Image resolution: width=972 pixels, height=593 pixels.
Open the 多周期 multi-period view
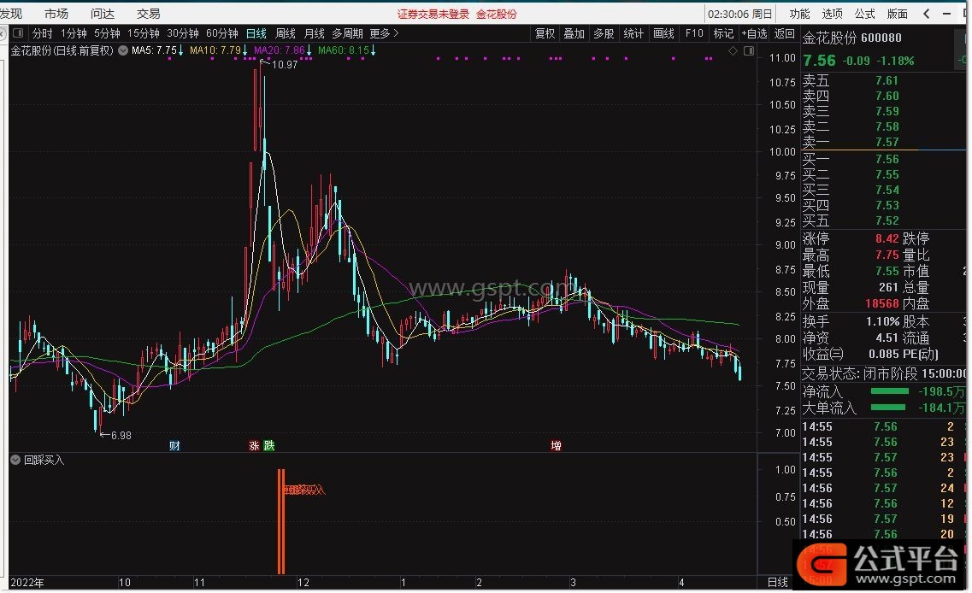(348, 33)
